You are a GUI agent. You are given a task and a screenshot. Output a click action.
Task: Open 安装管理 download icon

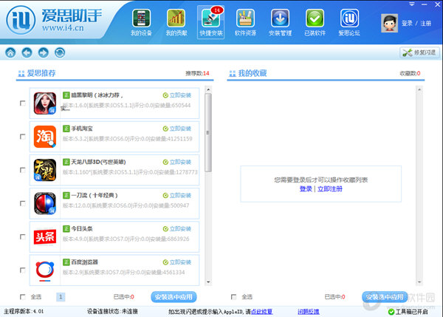pyautogui.click(x=280, y=18)
